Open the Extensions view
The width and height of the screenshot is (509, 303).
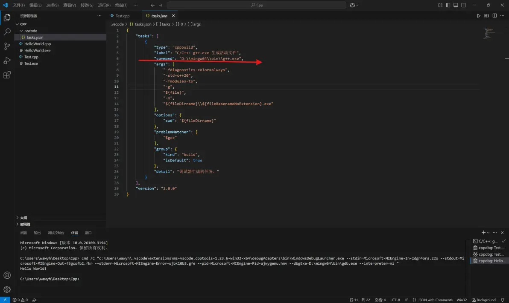tap(7, 75)
